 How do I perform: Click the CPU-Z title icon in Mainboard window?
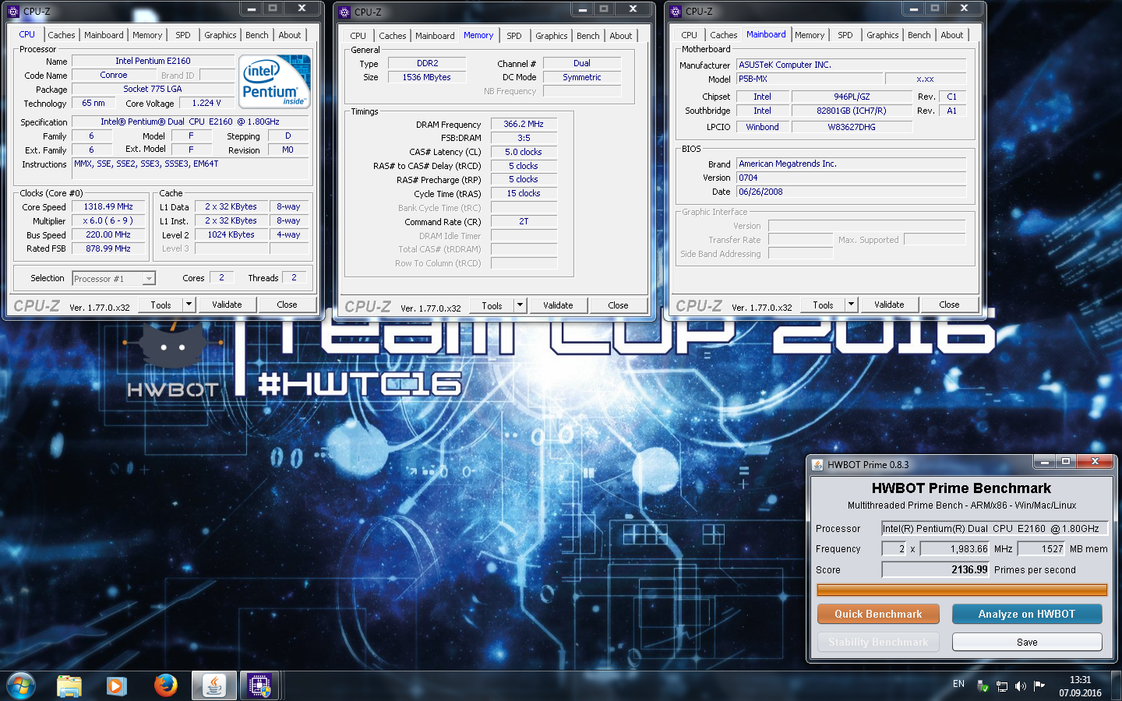point(676,11)
